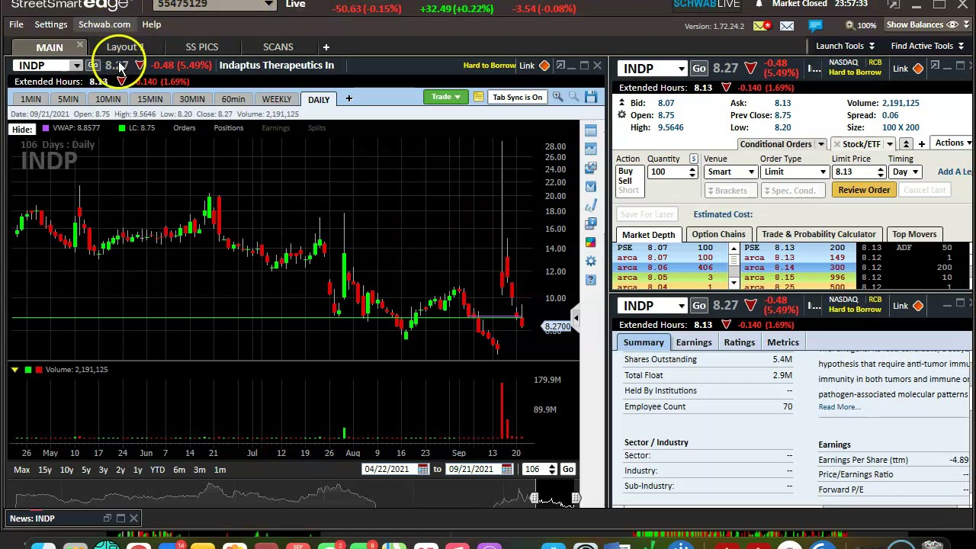Viewport: 976px width, 549px height.
Task: Click the line chart studies sidebar icon
Action: (x=591, y=149)
